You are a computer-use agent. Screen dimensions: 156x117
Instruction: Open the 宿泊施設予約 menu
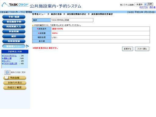click(x=14, y=22)
